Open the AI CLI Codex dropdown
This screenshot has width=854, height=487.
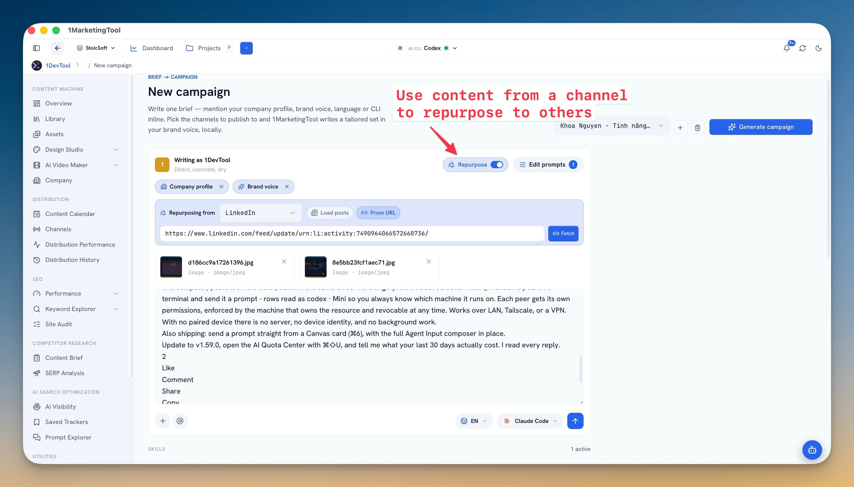[427, 48]
